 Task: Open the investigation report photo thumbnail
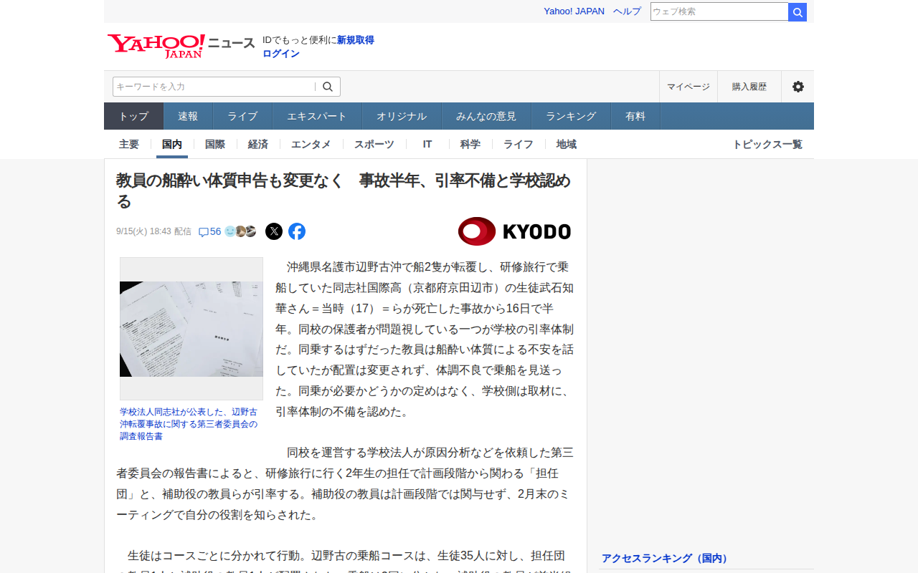click(x=191, y=329)
